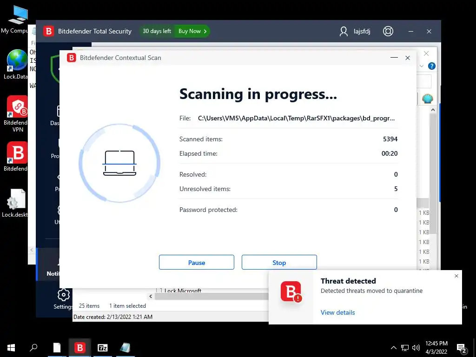Image resolution: width=476 pixels, height=357 pixels.
Task: Click the Unresolved items count 5
Action: tap(396, 189)
